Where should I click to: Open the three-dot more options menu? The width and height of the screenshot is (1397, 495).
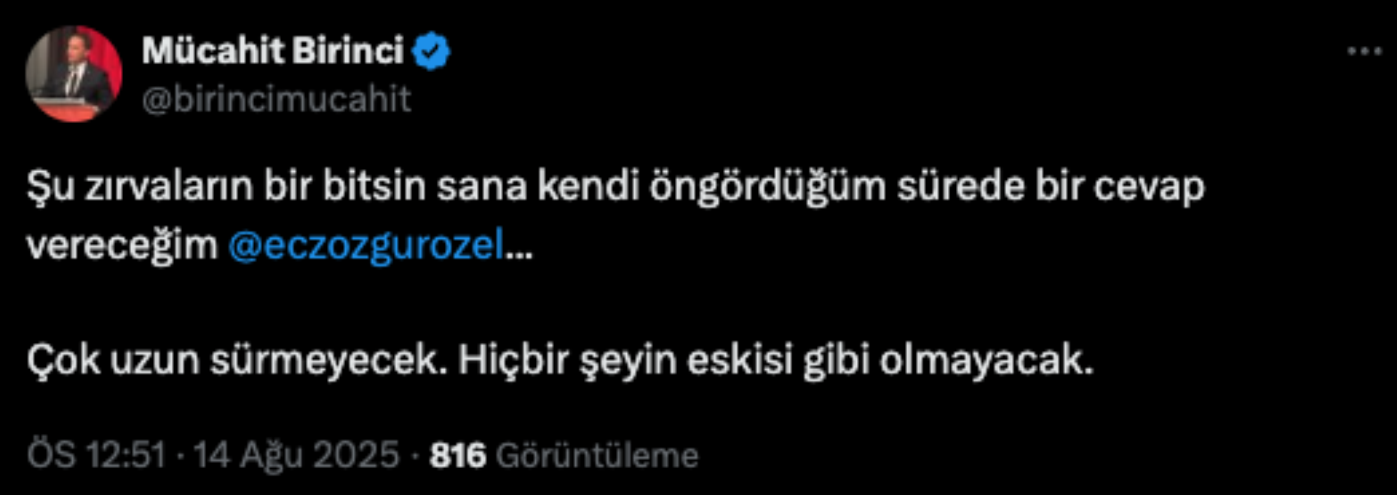tap(1364, 51)
